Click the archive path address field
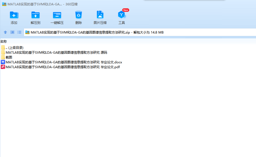Viewport: 256px width, 157px height. pyautogui.click(x=140, y=32)
